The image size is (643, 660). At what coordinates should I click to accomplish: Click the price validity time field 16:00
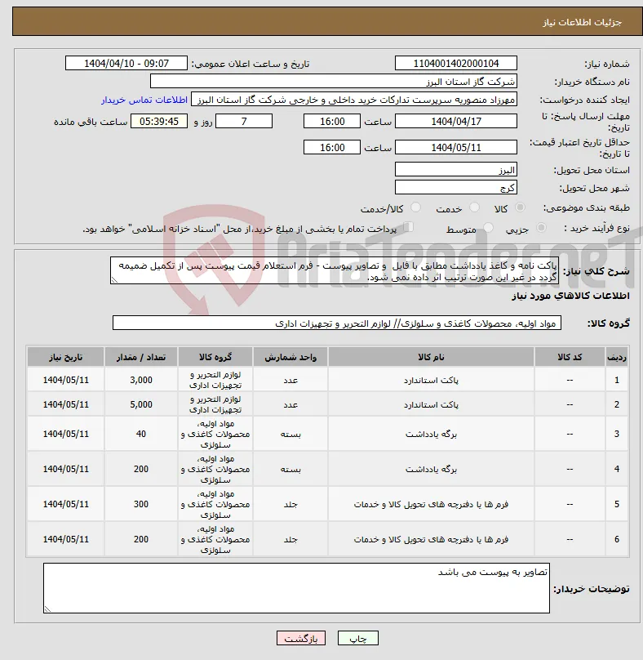[332, 147]
